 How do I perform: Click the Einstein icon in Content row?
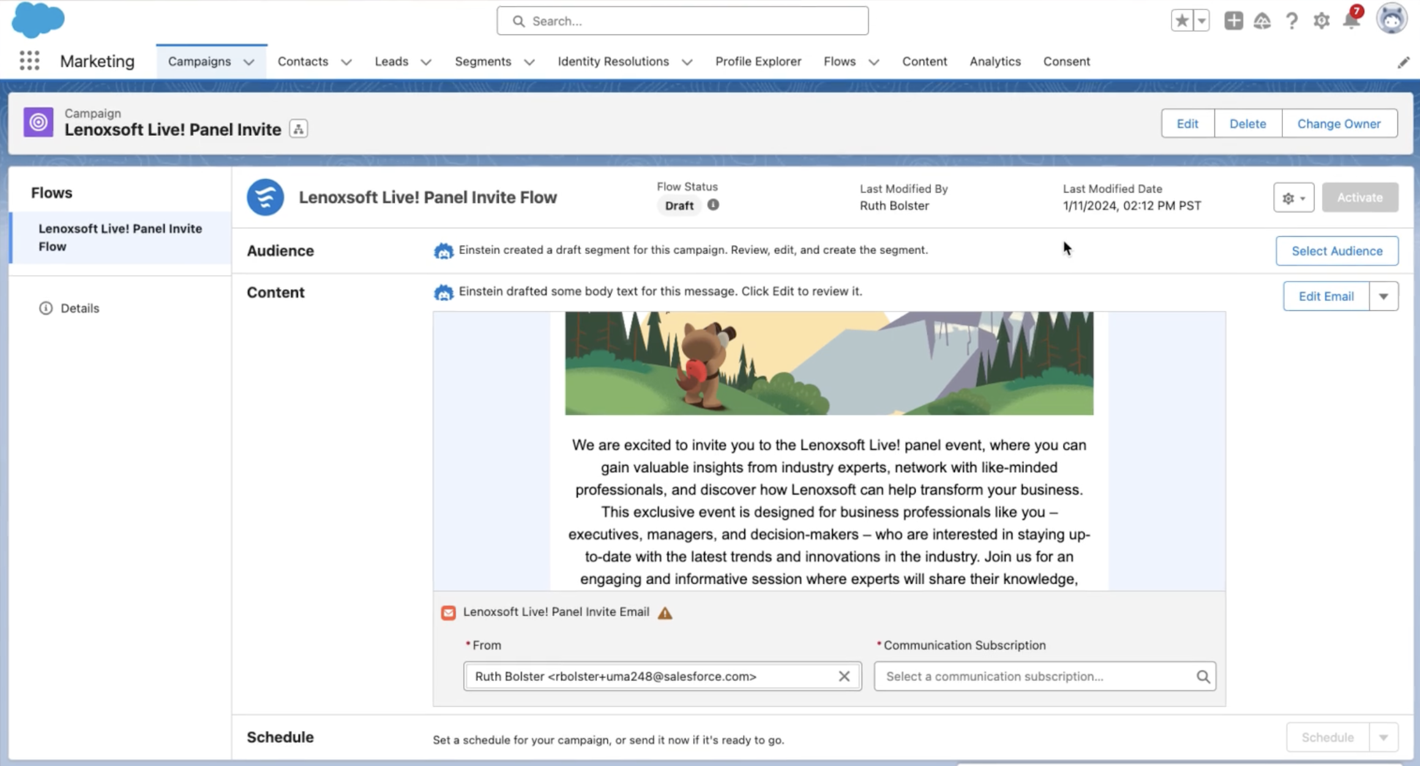coord(444,292)
